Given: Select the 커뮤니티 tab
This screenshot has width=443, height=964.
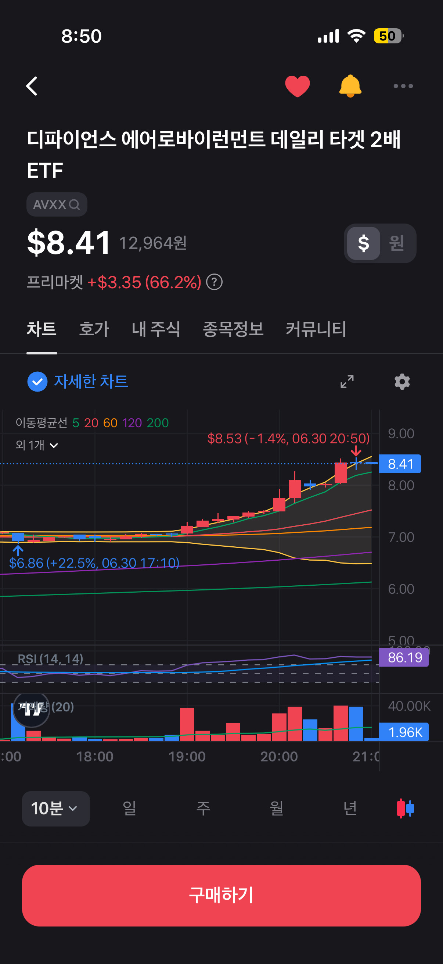Looking at the screenshot, I should pos(316,329).
